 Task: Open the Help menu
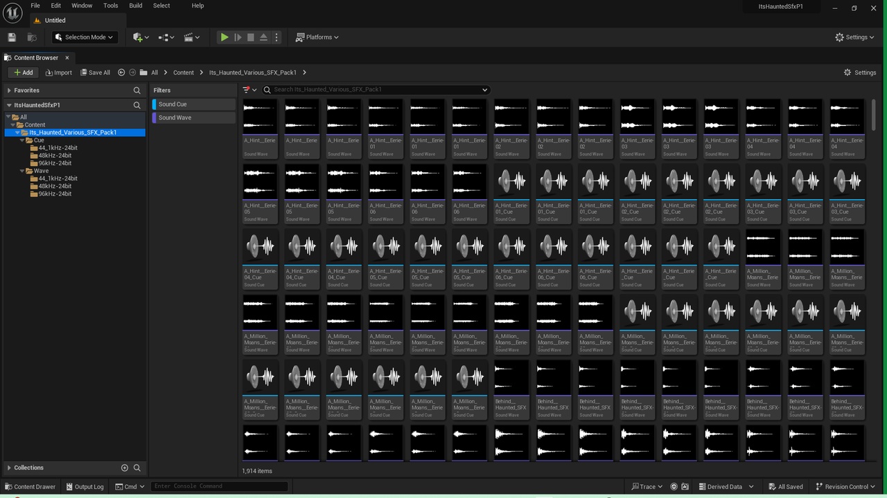point(197,6)
